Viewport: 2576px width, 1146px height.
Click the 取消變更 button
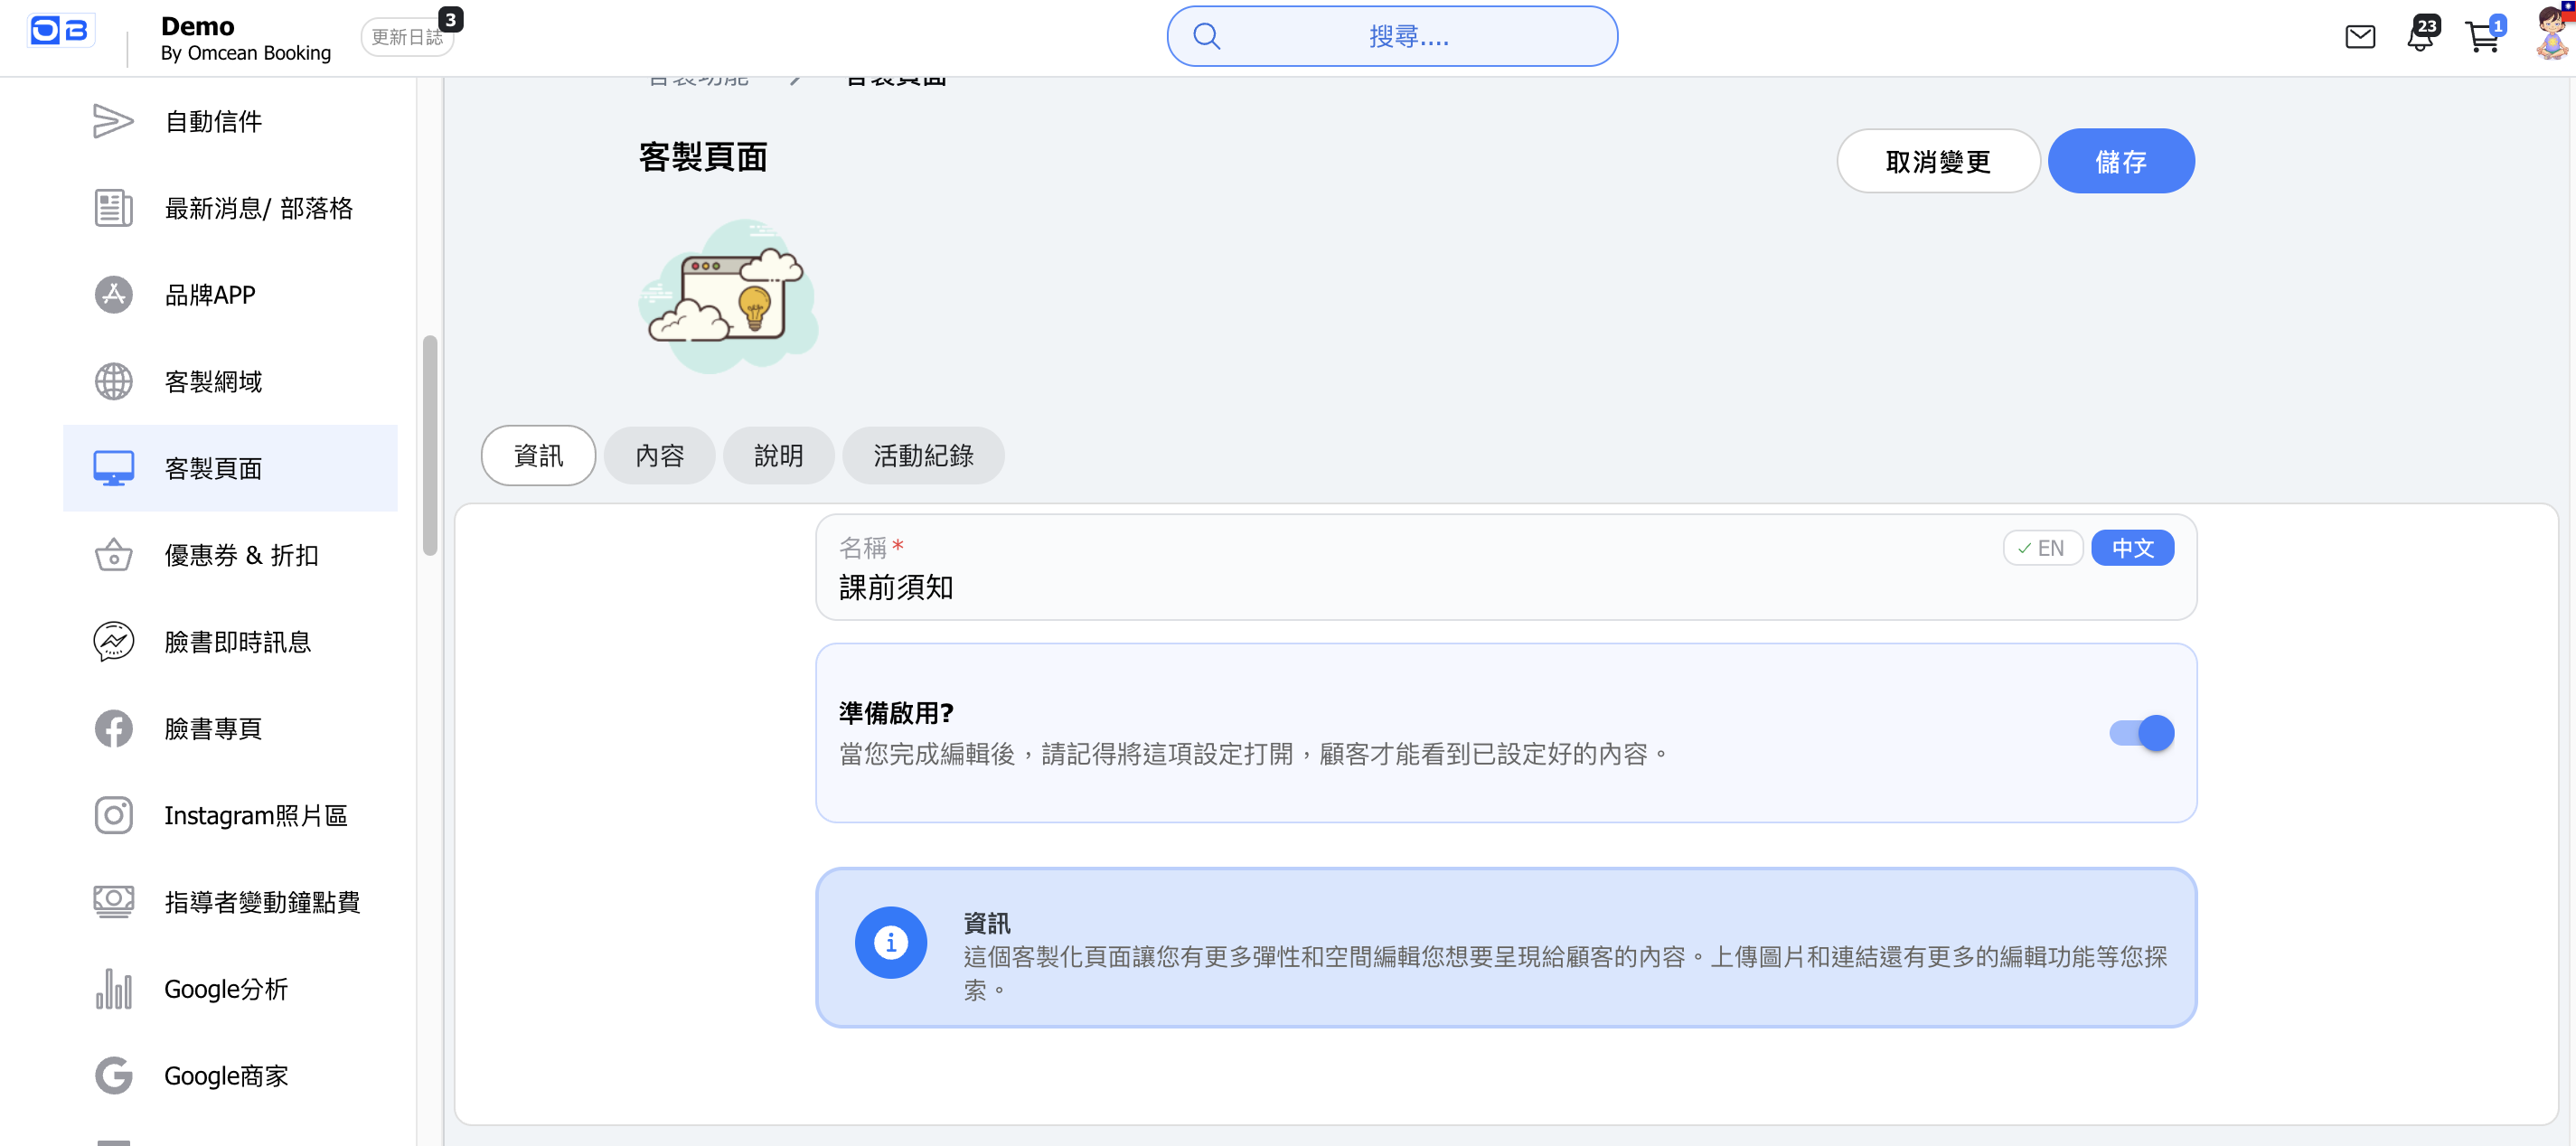pyautogui.click(x=1937, y=161)
